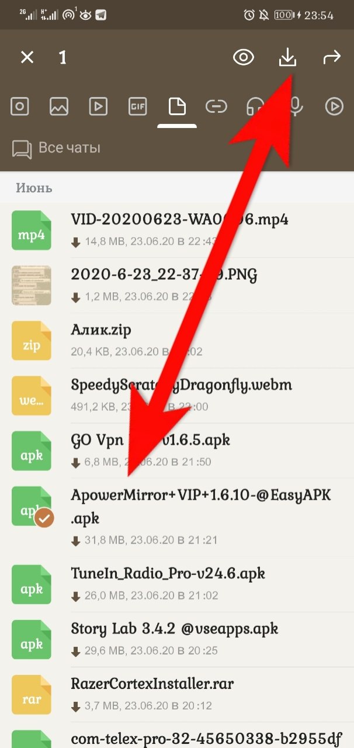Viewport: 354px width, 748px height.
Task: Tap the green mp4 file icon
Action: coord(32,230)
